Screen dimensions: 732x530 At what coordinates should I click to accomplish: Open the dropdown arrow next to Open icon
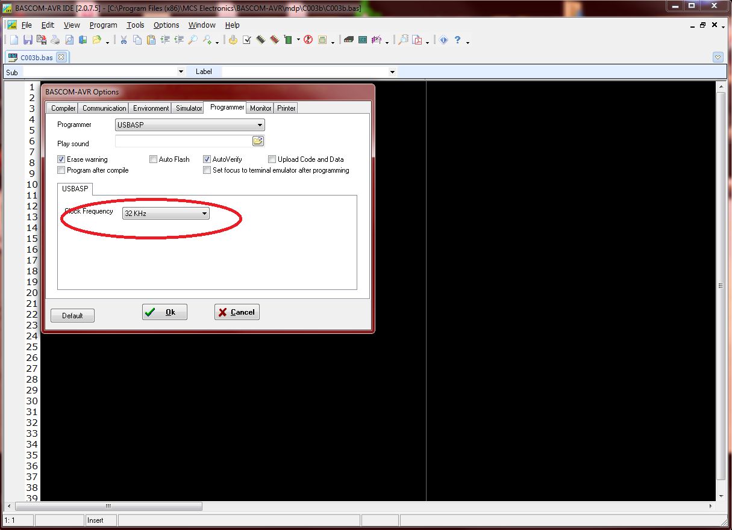[107, 42]
